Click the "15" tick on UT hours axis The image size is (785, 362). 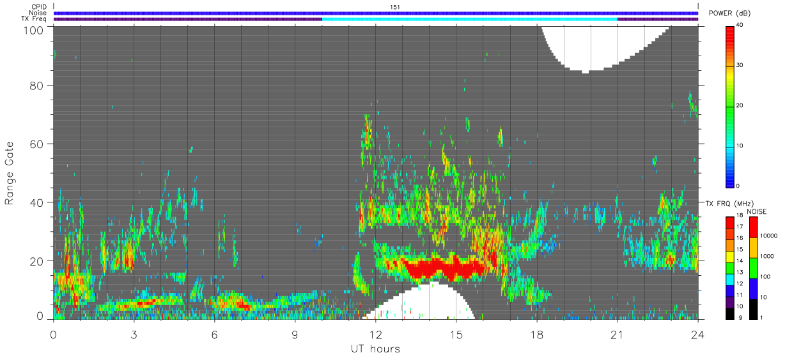[x=456, y=334]
